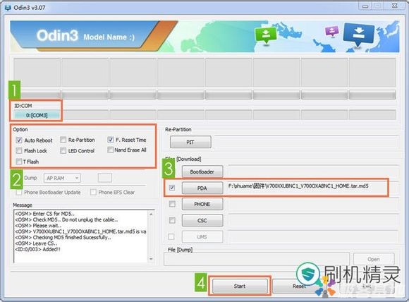This screenshot has height=302, width=409.
Task: Click the message box scroll down arrow
Action: click(151, 259)
